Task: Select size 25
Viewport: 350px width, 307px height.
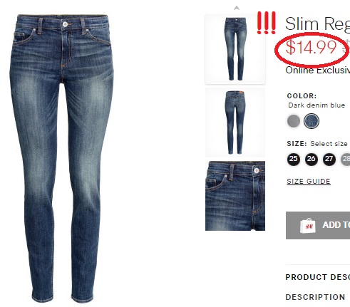Action: 294,159
